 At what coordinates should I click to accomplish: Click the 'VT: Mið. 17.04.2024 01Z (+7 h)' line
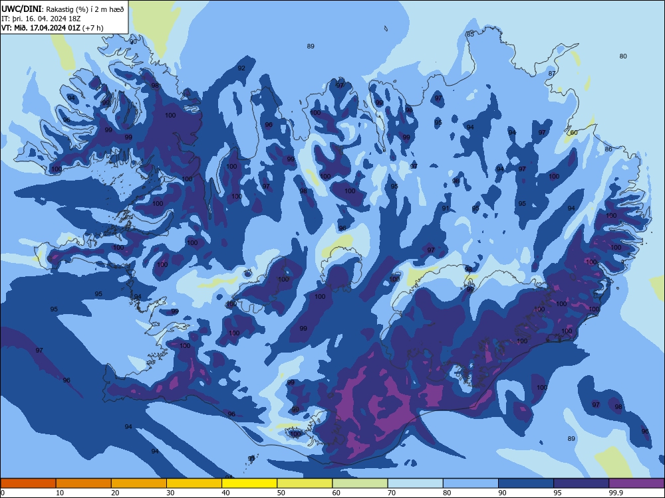pos(52,28)
